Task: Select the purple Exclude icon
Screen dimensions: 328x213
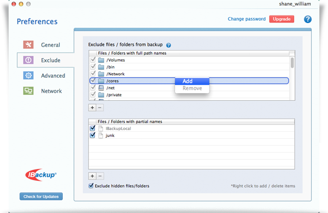Action: click(28, 60)
